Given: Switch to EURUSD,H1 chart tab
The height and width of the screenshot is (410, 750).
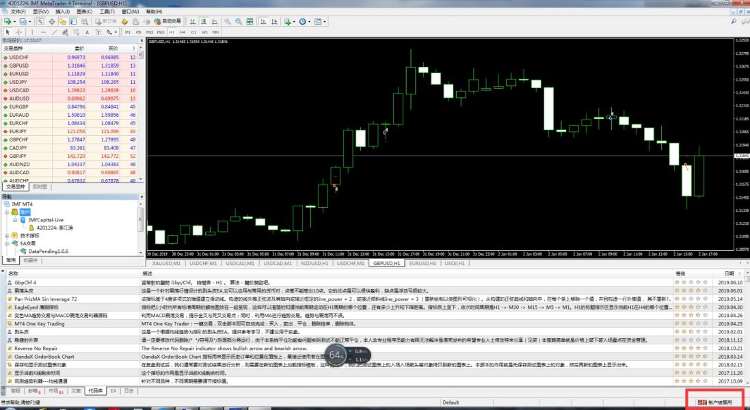Looking at the screenshot, I should [423, 263].
